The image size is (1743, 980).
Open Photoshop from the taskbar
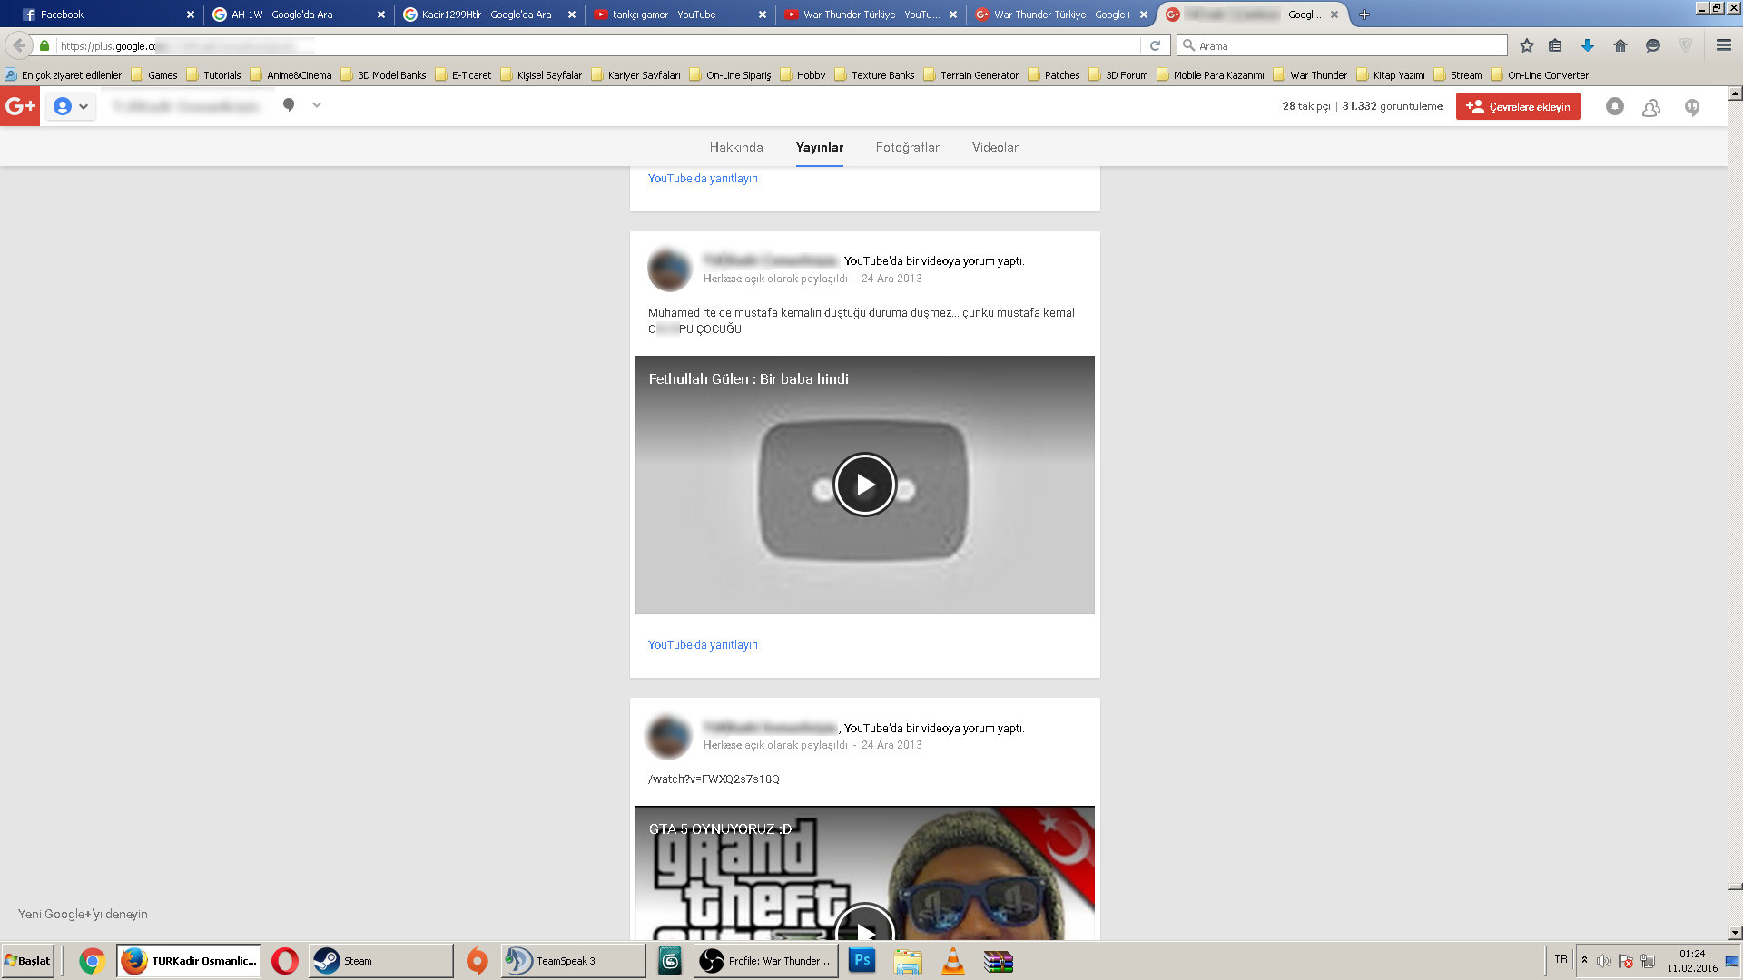tap(862, 960)
